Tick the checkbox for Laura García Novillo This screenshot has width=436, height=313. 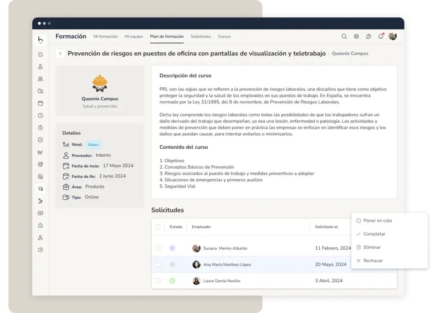click(158, 281)
